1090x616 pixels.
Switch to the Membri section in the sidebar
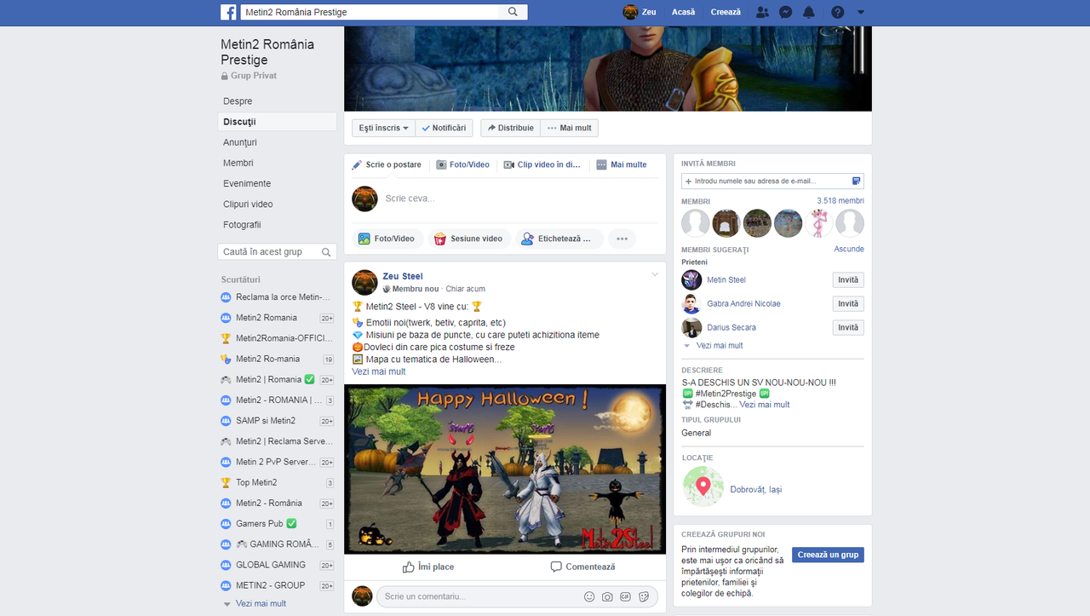click(x=237, y=163)
